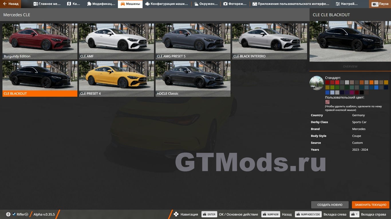Open the sliders icon Настройки tab
Screen dimensions: 391x219
(347, 4)
